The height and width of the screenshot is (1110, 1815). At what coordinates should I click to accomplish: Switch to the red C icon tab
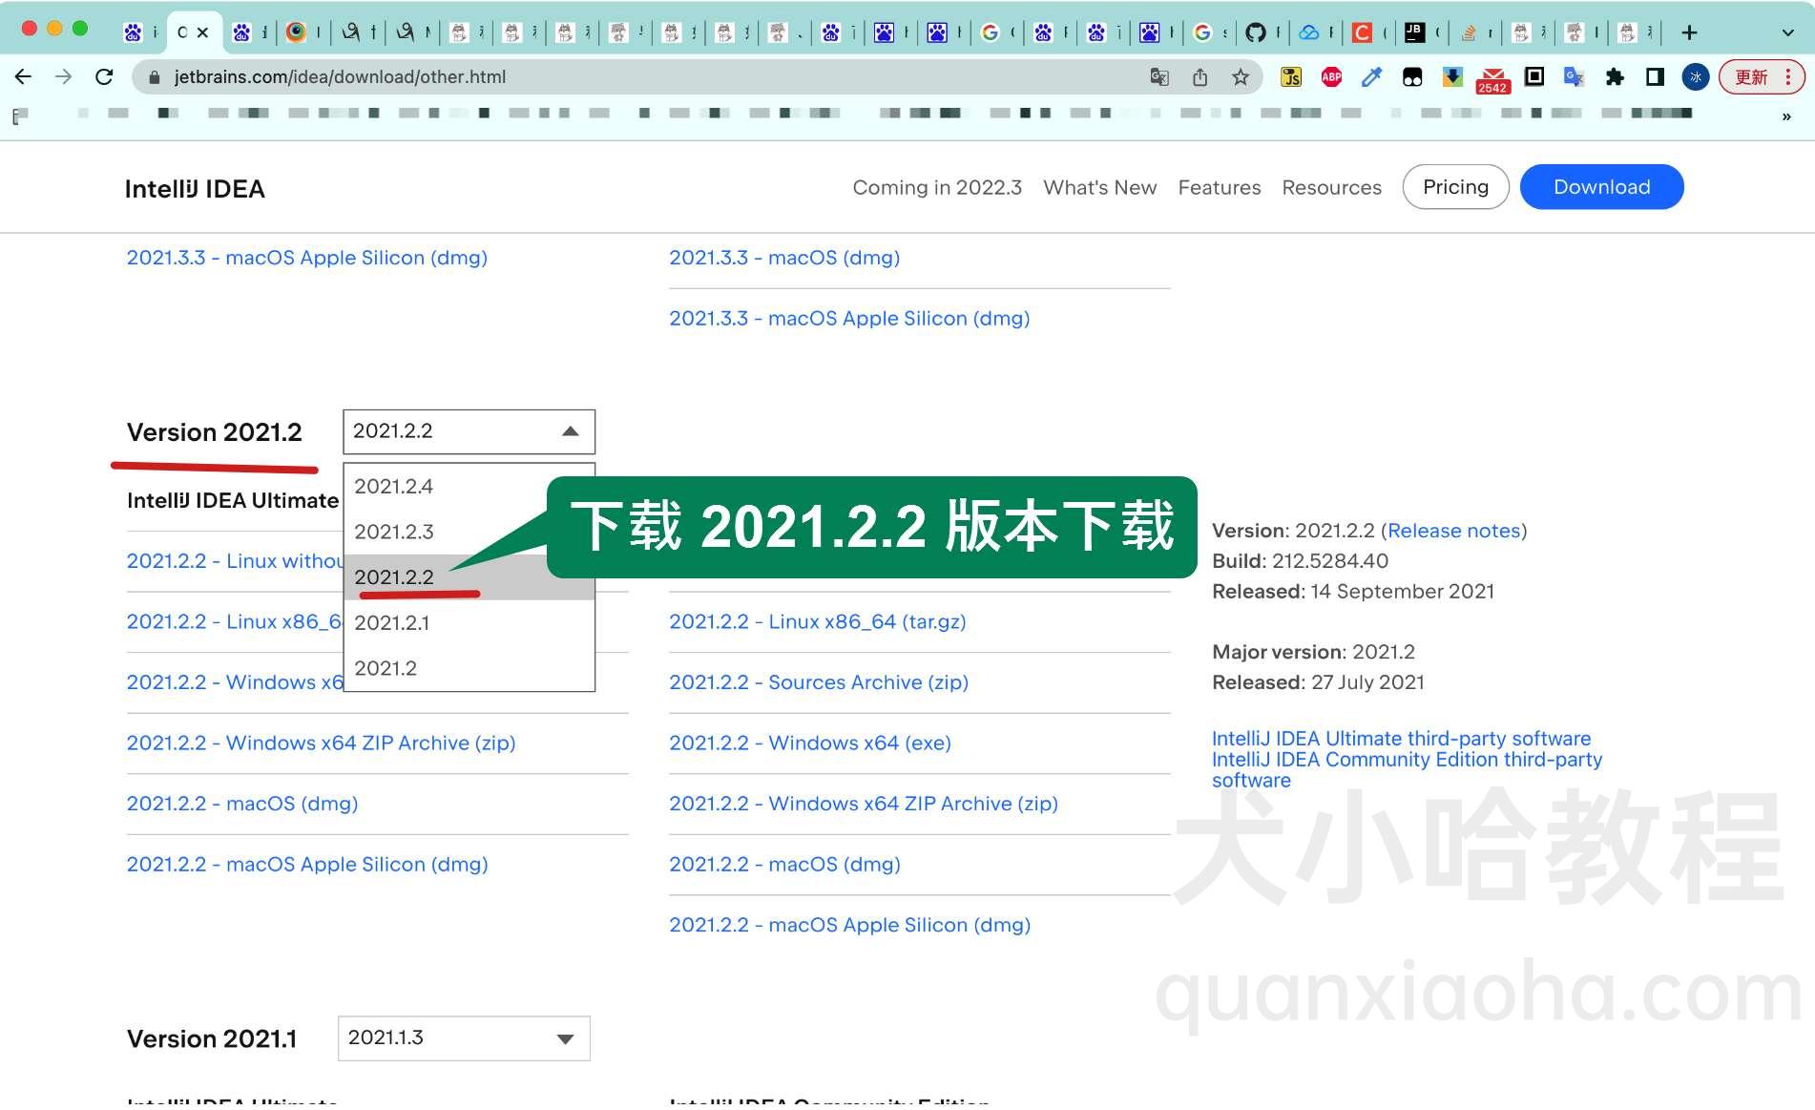pos(1368,32)
